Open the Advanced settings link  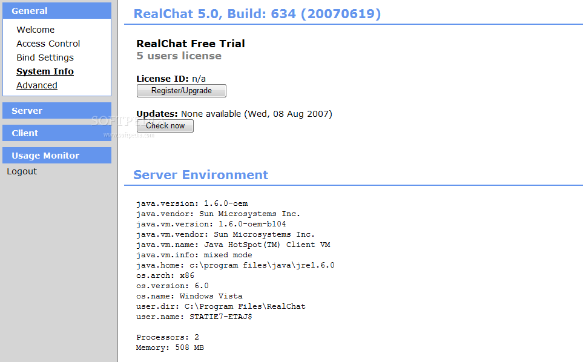coord(36,85)
